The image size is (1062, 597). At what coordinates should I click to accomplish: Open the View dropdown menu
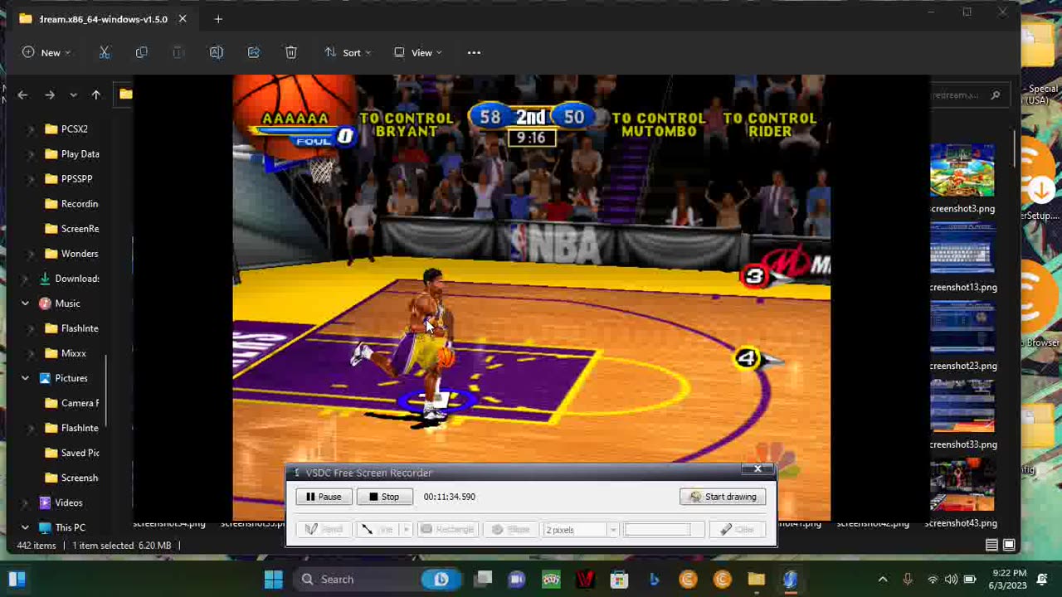coord(418,52)
